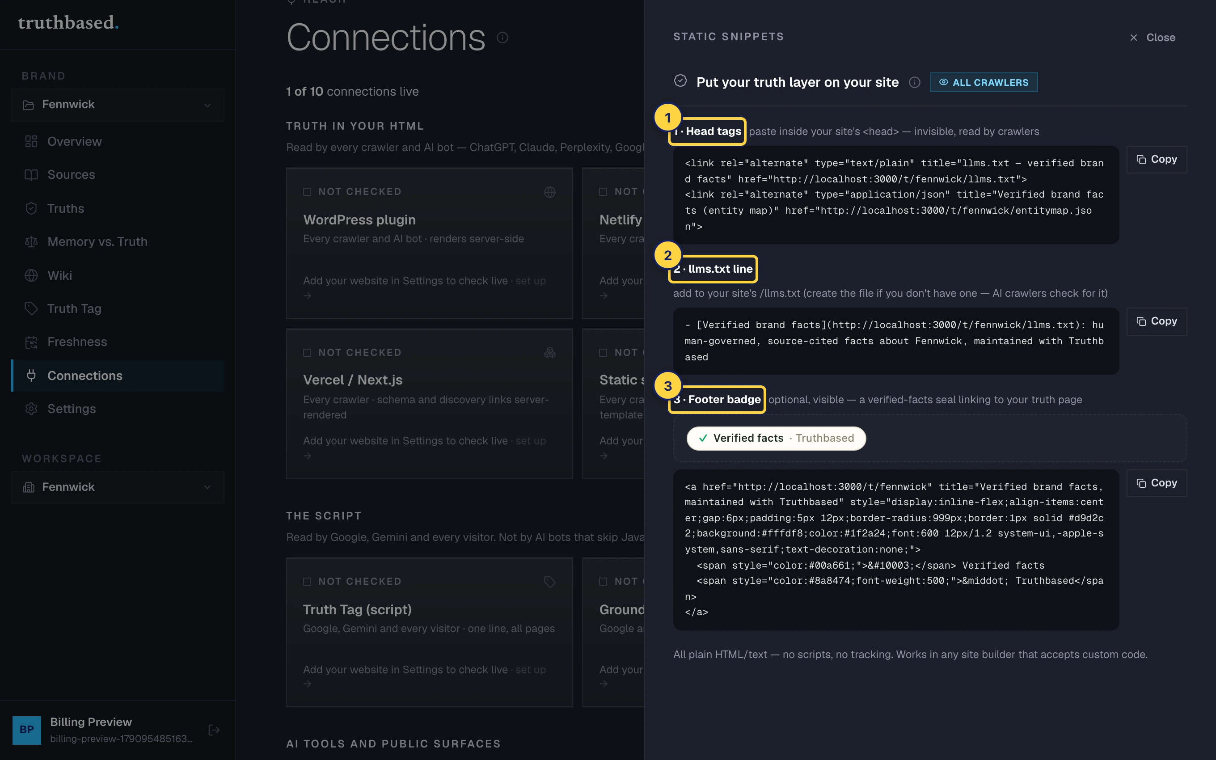This screenshot has width=1216, height=760.
Task: Close the Static Snippets panel
Action: click(1152, 38)
